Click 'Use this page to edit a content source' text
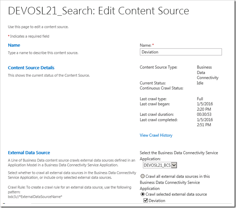The image size is (236, 208). tap(38, 27)
